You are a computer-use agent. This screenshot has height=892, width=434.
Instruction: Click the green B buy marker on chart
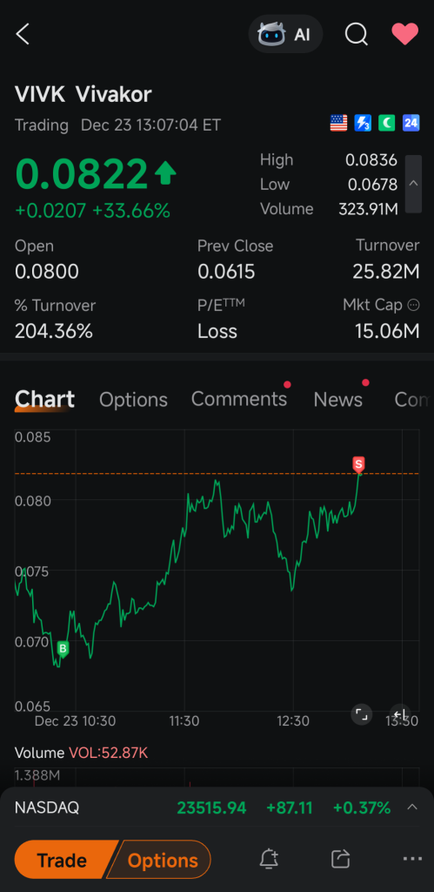tap(63, 649)
